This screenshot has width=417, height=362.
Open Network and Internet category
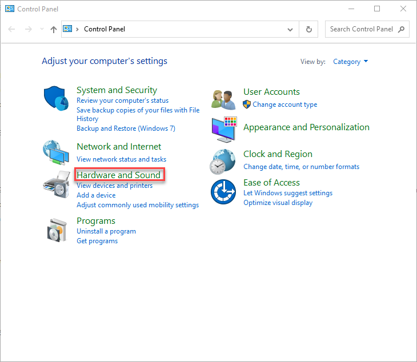119,146
